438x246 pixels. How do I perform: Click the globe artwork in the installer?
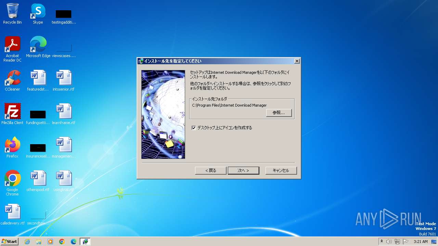pyautogui.click(x=163, y=114)
